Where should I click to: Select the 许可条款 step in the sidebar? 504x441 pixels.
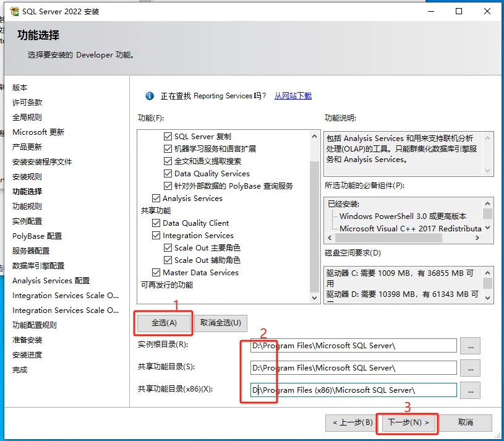click(27, 103)
